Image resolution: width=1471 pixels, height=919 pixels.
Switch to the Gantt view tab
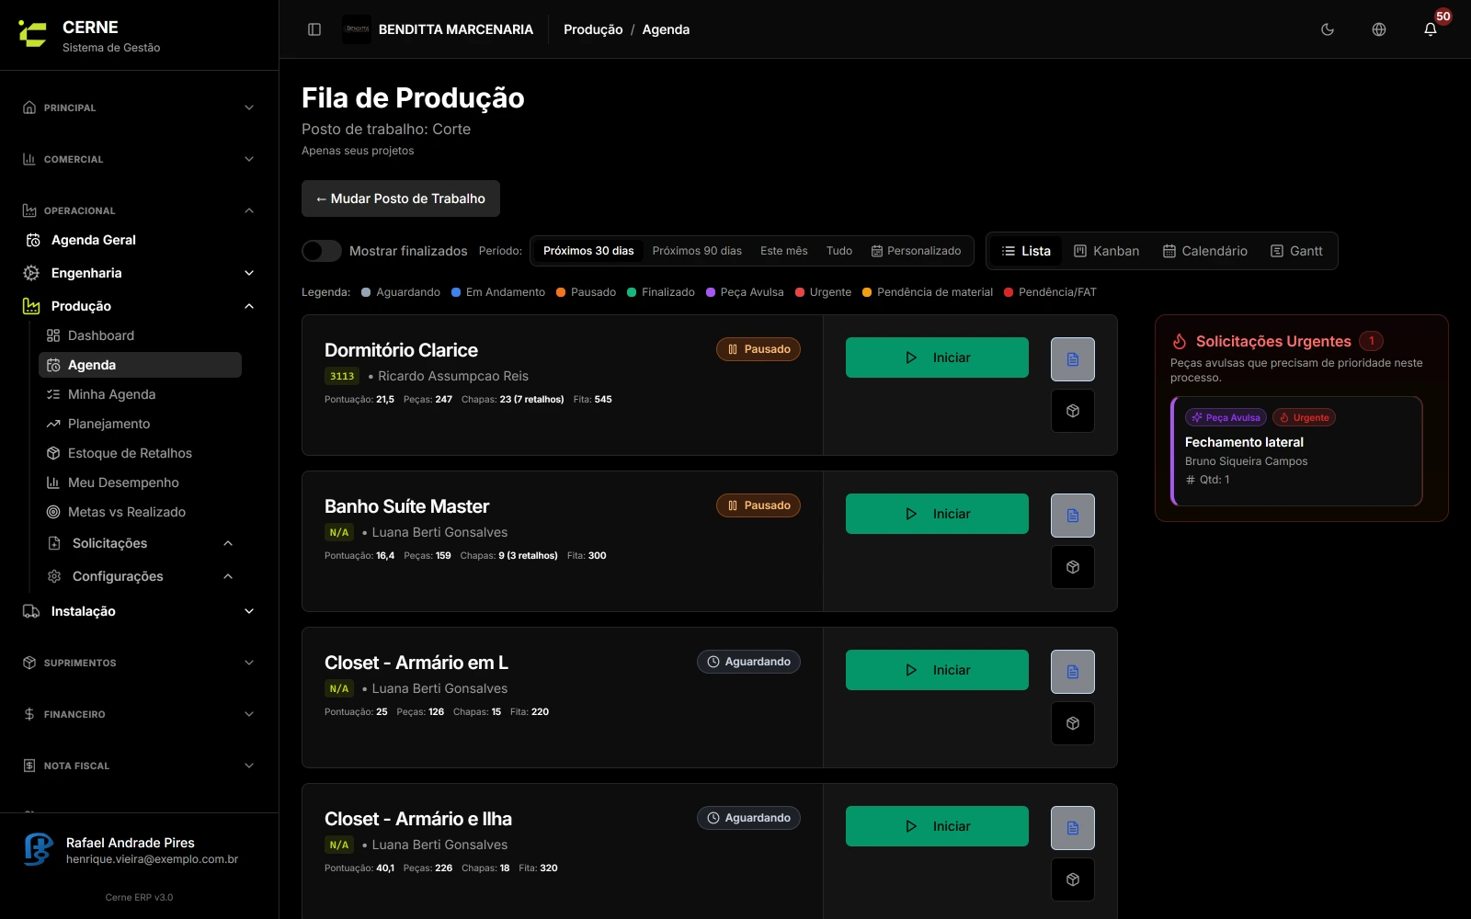coord(1296,251)
